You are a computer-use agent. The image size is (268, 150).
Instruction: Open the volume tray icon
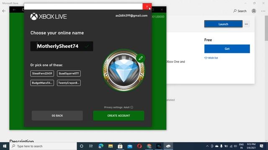click(235, 146)
